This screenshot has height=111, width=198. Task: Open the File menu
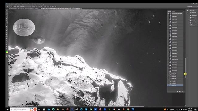click(10, 4)
